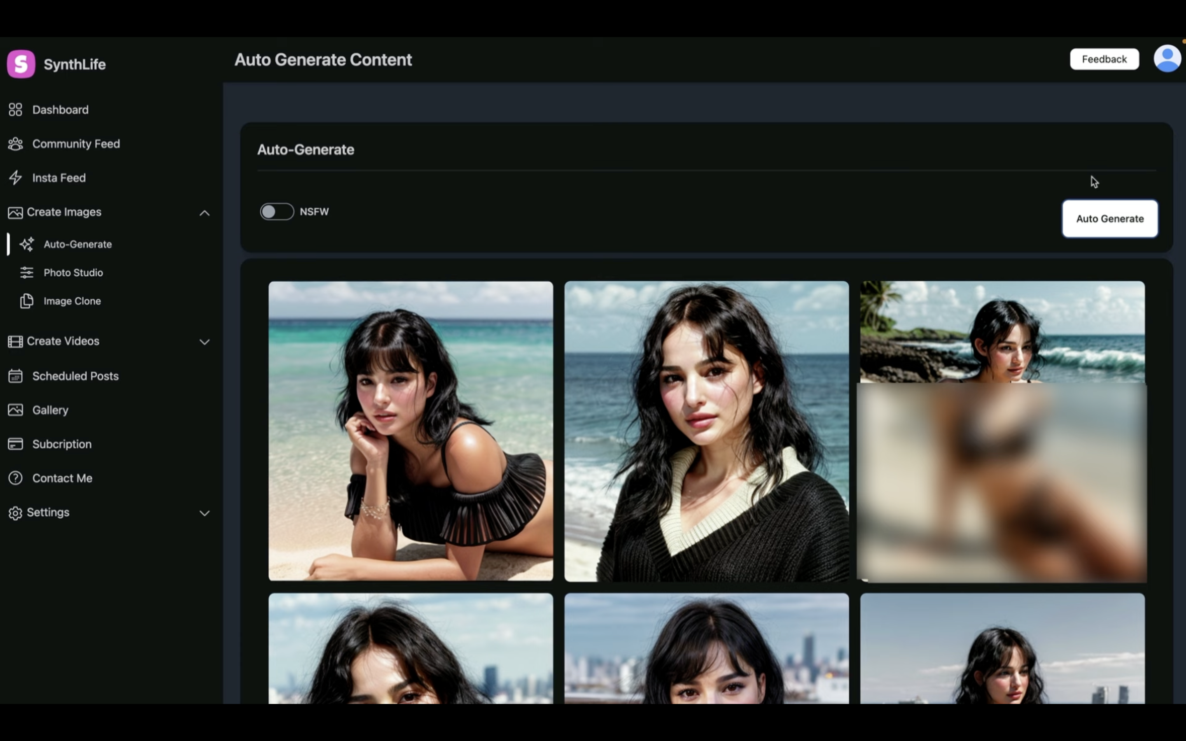Click the Insta Feed lightning icon
1186x741 pixels.
[15, 178]
